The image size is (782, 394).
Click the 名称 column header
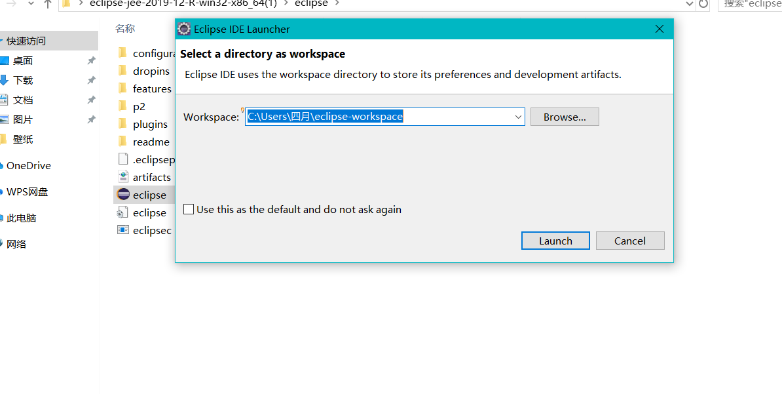click(x=125, y=29)
